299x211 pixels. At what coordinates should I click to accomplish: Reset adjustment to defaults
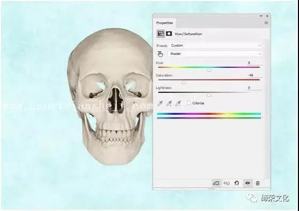(x=237, y=183)
